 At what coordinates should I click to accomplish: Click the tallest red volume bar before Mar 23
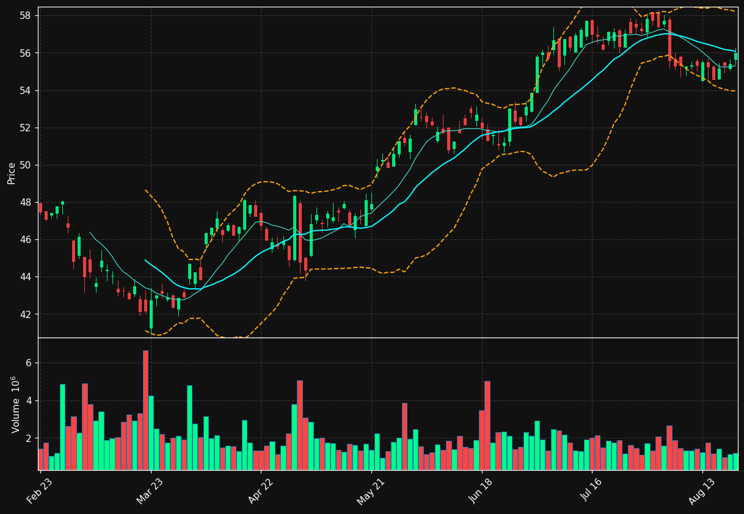point(145,410)
